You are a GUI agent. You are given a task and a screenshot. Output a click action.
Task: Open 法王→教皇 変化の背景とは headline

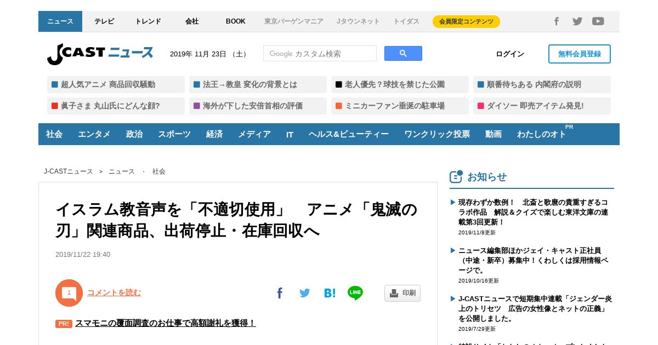point(258,84)
